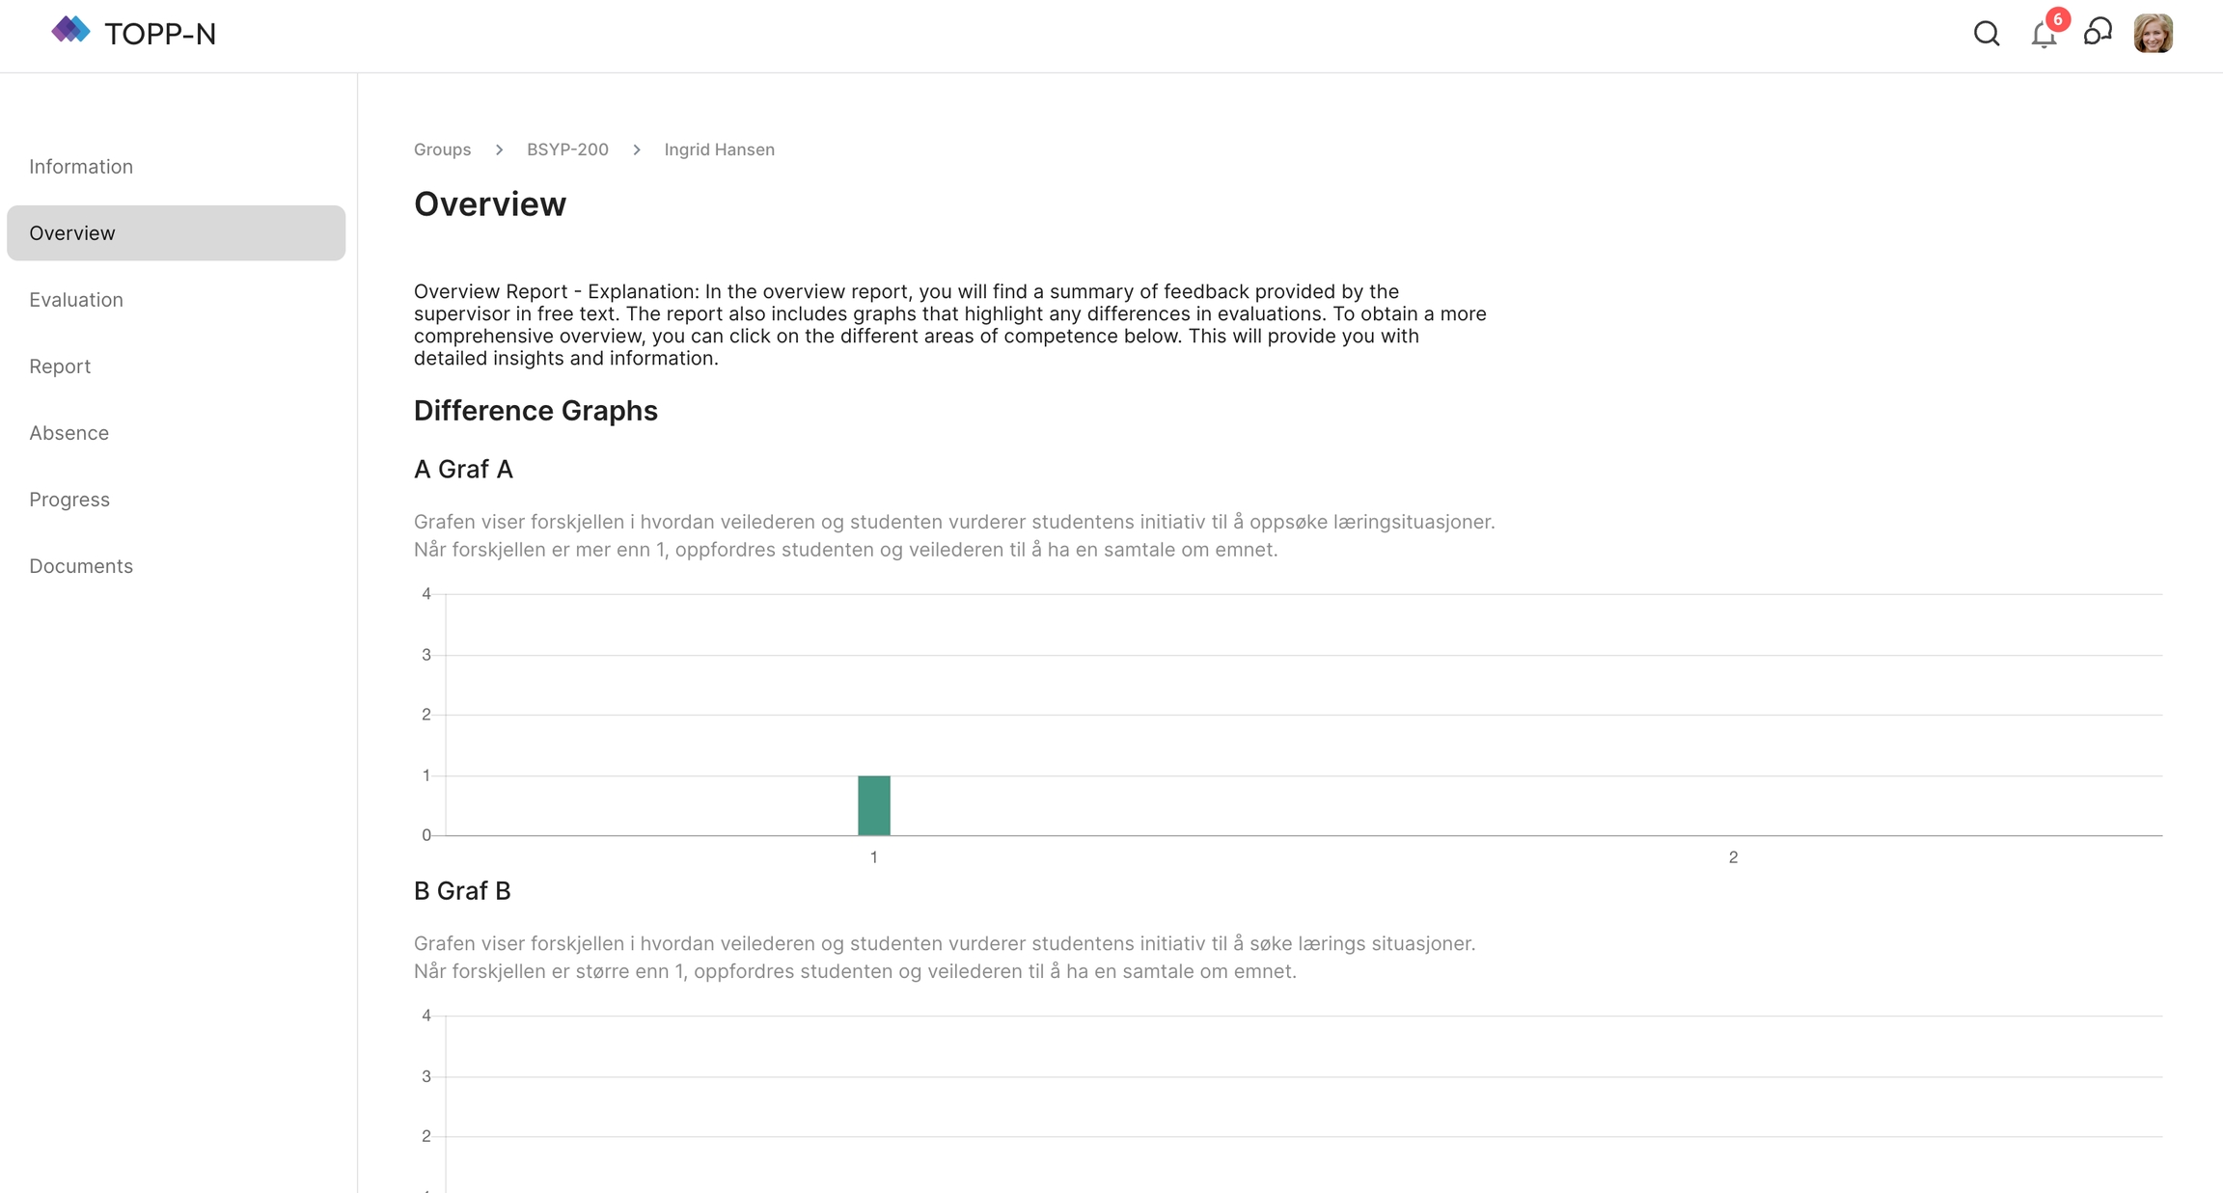2223x1193 pixels.
Task: Click the chevron after Groups breadcrumb
Action: pos(499,149)
